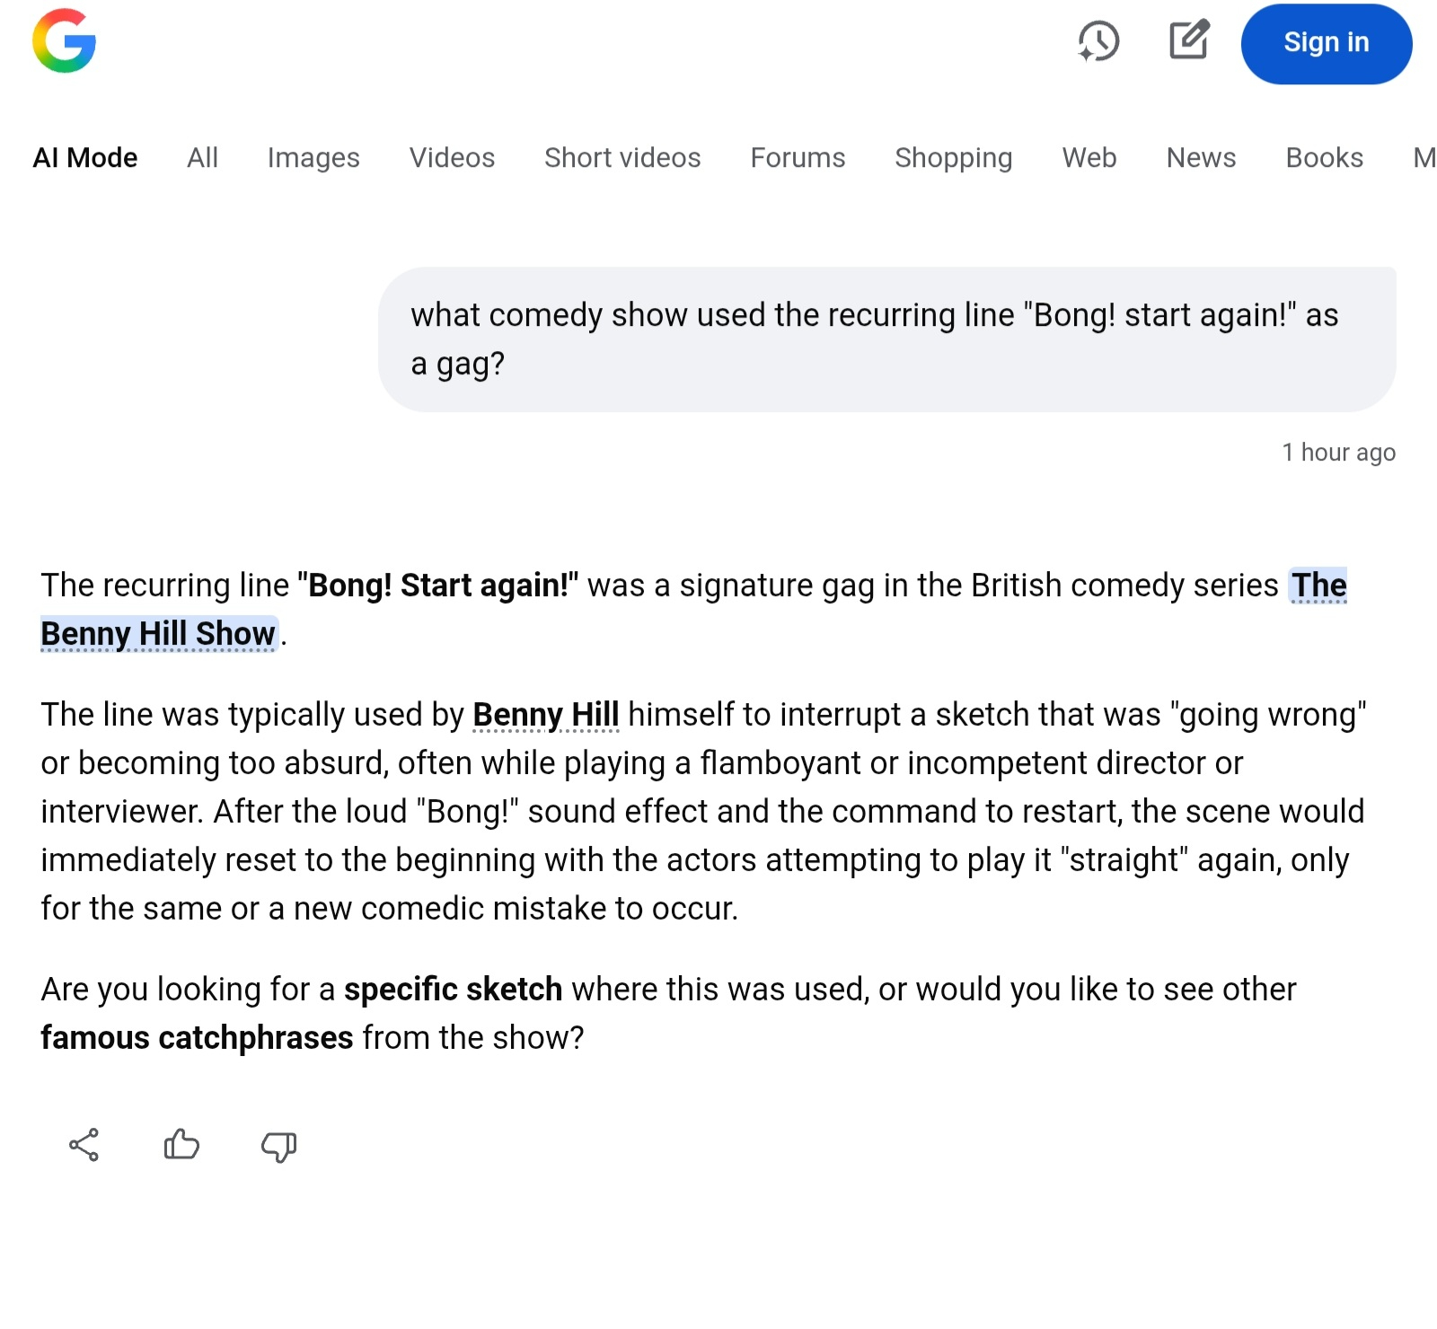Open the Forums tab
This screenshot has height=1329, width=1437.
[x=798, y=158]
